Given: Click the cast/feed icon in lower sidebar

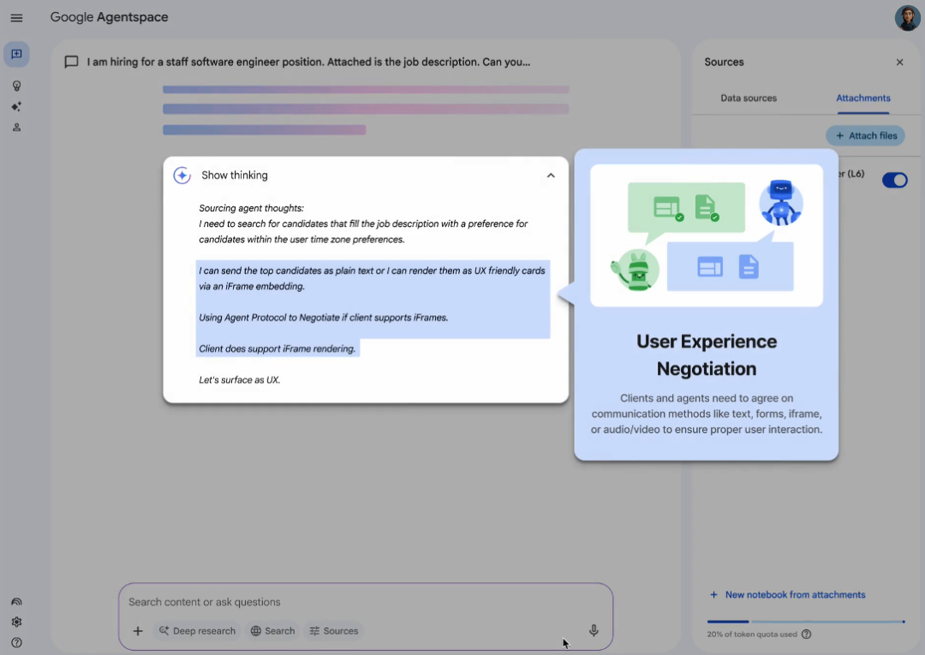Looking at the screenshot, I should click(16, 602).
